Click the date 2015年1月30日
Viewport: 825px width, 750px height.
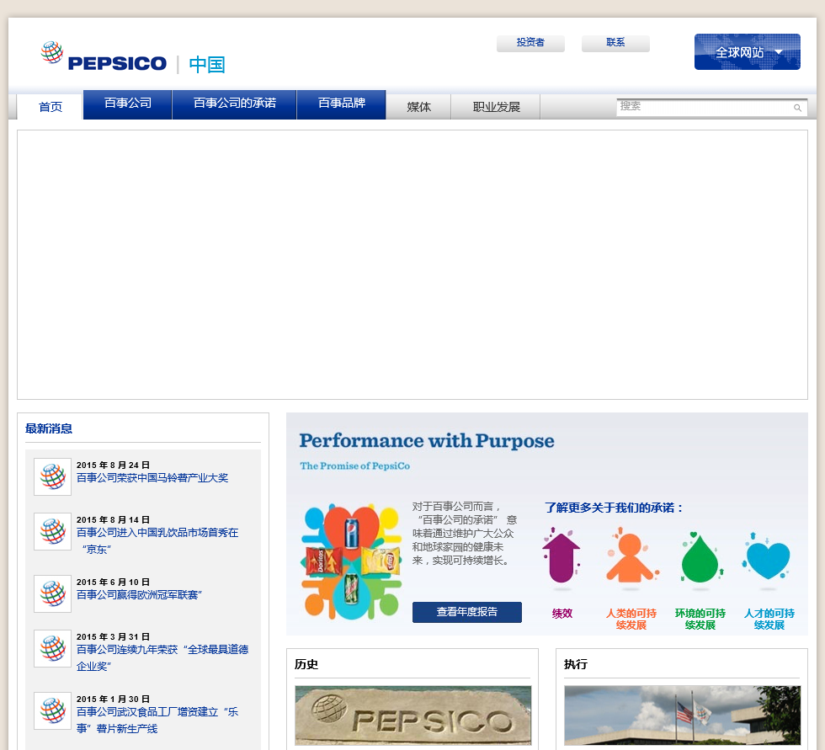point(113,699)
